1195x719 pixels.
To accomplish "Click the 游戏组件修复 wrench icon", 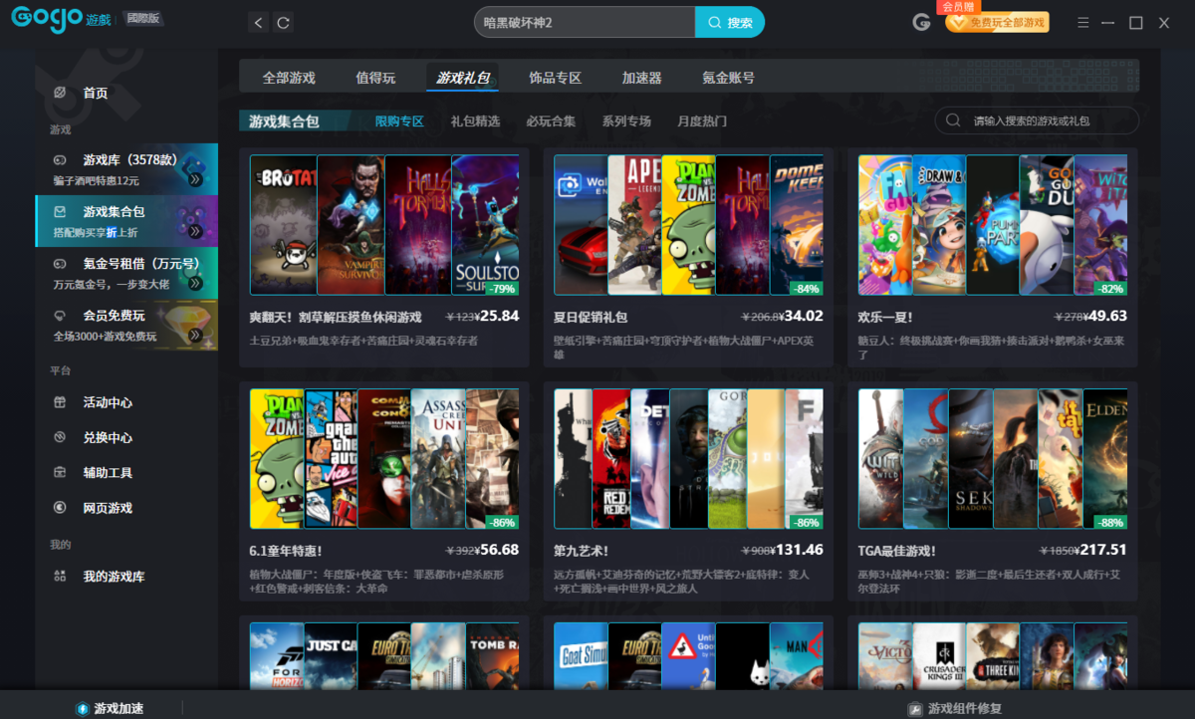I will coord(914,708).
